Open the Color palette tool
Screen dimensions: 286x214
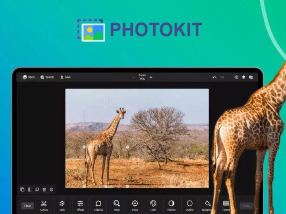pyautogui.click(x=153, y=206)
